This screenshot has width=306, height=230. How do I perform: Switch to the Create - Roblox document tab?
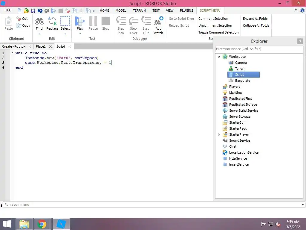pos(14,46)
